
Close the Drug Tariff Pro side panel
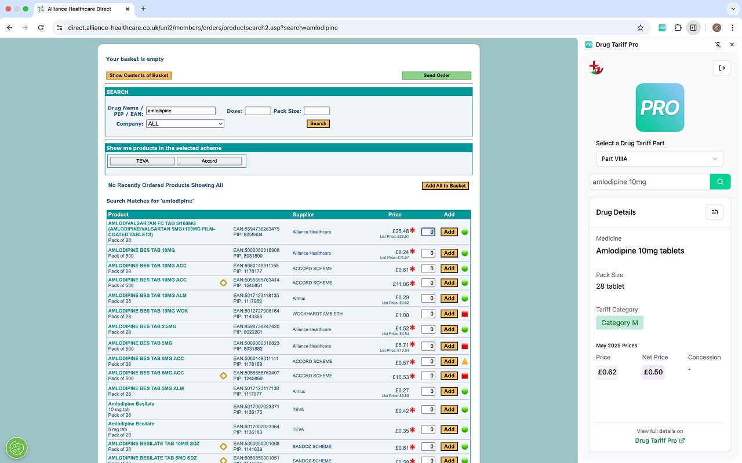click(x=732, y=45)
